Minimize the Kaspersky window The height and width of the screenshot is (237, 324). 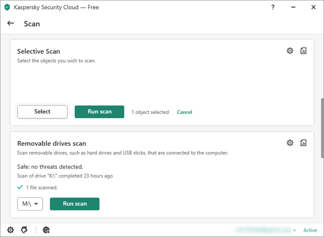(x=293, y=7)
